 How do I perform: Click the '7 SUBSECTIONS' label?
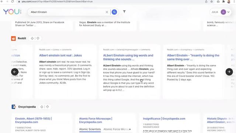[23, 127]
